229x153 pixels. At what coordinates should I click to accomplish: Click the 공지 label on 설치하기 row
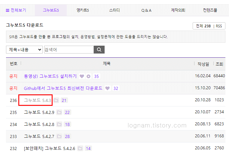click(13, 76)
